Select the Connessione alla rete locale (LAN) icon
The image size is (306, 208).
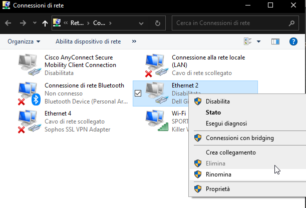tap(157, 65)
